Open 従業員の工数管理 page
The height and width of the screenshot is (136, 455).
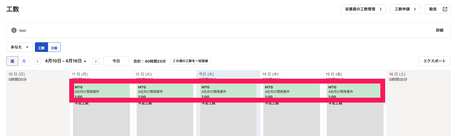click(x=363, y=9)
